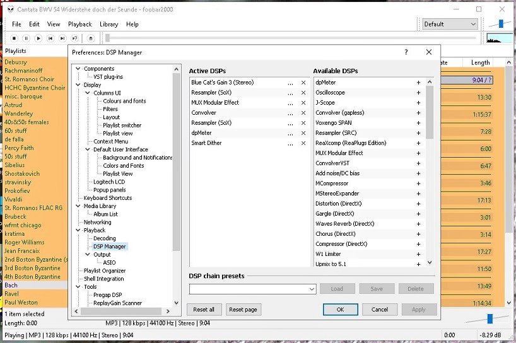Open the View menu
Screen dimensions: 516x343
(54, 25)
